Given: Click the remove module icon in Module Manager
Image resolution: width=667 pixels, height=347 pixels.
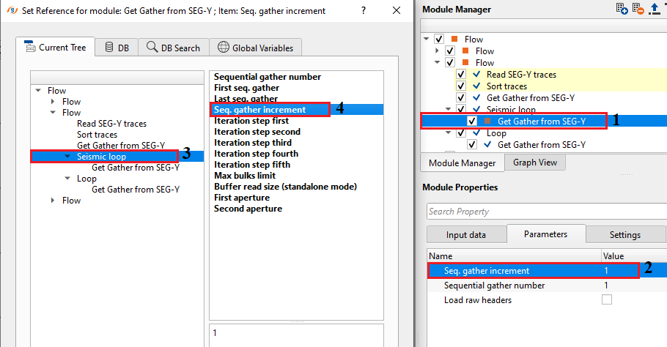Looking at the screenshot, I should (x=638, y=9).
